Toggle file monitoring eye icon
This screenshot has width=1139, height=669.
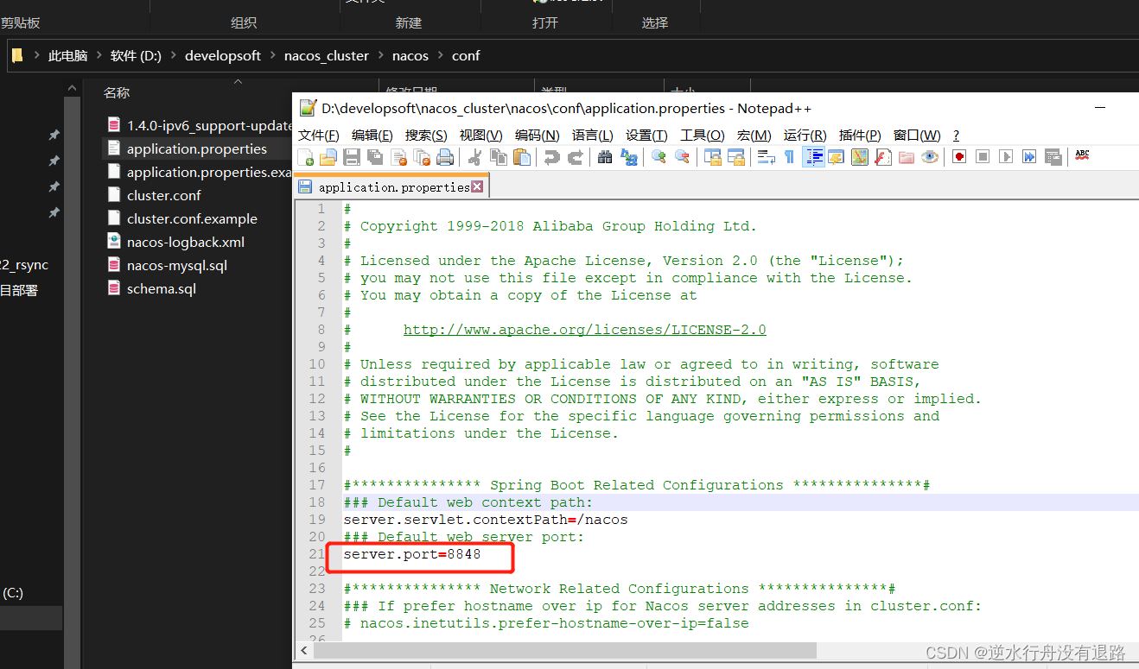[x=929, y=157]
